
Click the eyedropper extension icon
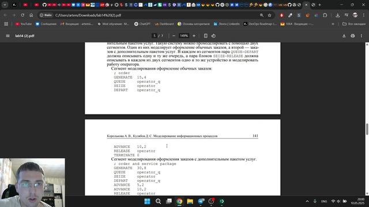(x=290, y=16)
